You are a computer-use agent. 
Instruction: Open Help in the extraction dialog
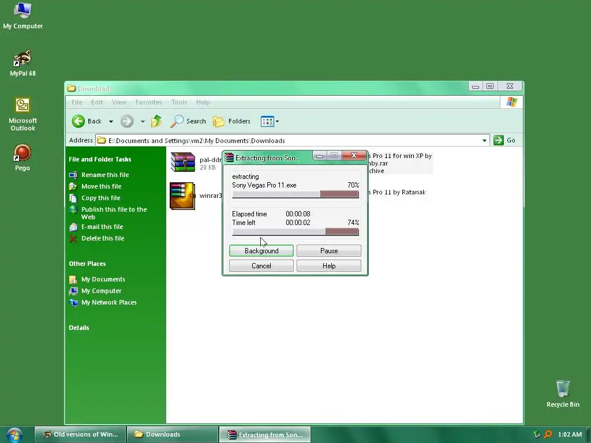pos(328,266)
